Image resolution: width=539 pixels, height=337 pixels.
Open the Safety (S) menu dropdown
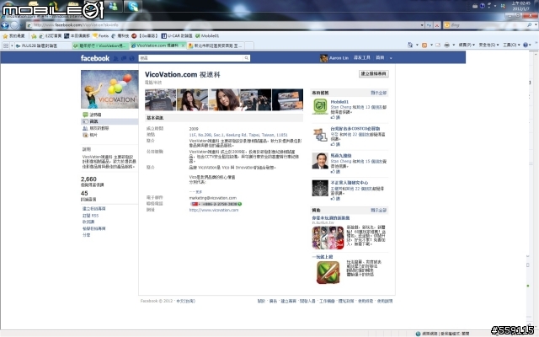click(489, 45)
